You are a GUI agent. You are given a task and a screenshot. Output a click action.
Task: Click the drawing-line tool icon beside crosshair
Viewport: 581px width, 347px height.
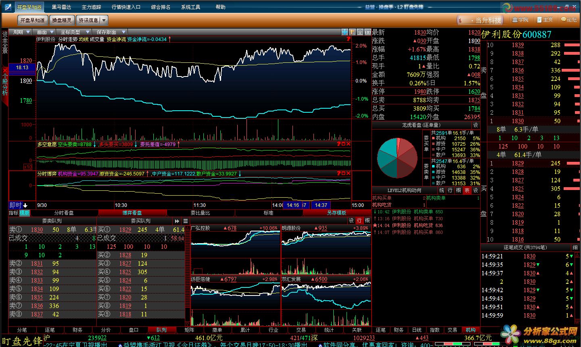click(x=352, y=32)
